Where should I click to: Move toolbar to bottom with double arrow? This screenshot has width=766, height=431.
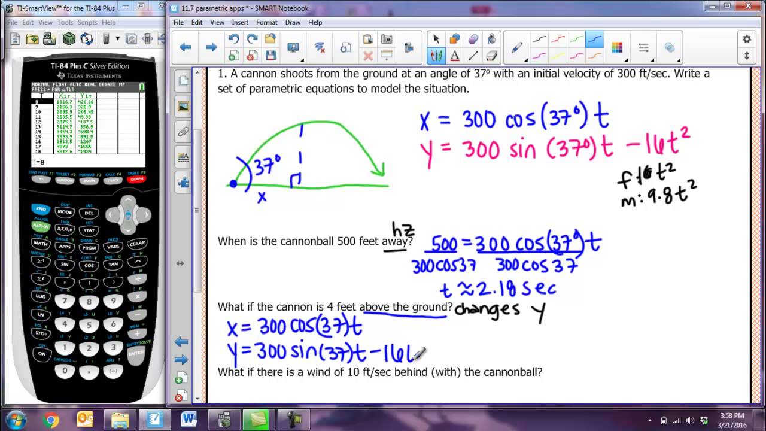click(746, 56)
